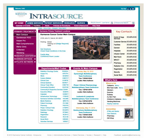Click the Intrasource Search magnifier icon
The width and height of the screenshot is (147, 138).
[x=133, y=23]
